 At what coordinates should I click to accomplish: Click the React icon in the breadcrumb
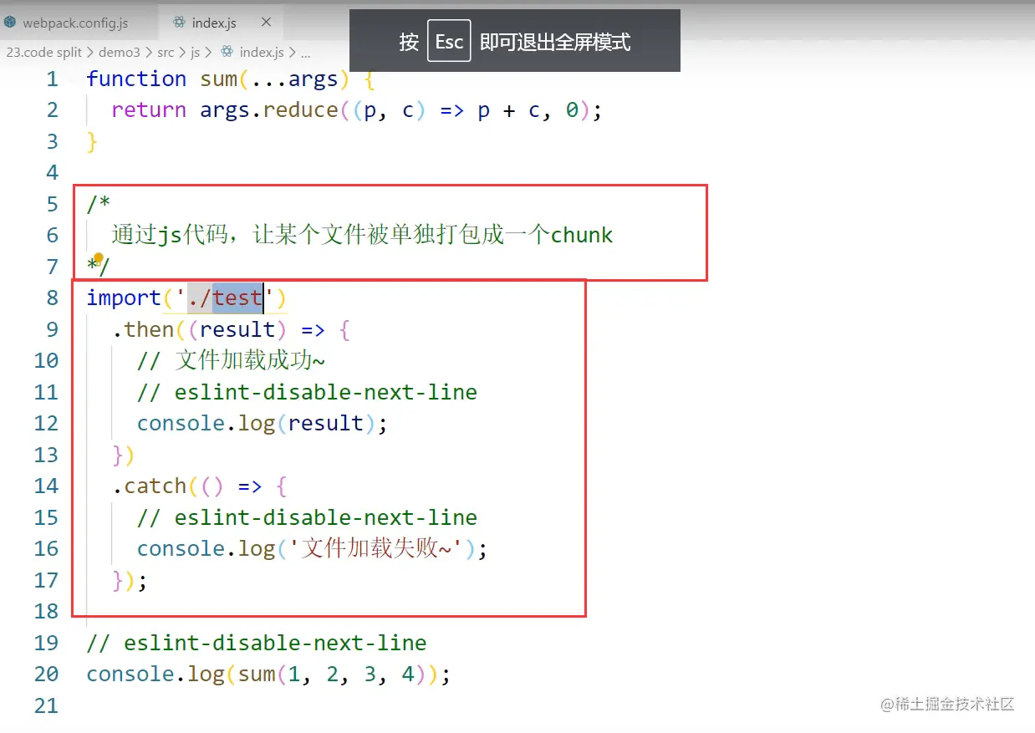tap(227, 52)
